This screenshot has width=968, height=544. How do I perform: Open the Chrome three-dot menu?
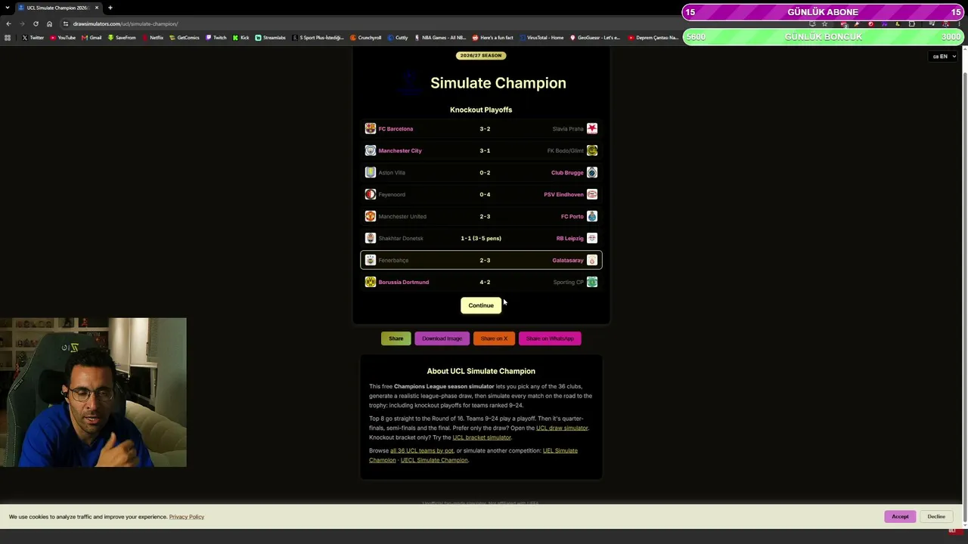tap(959, 23)
